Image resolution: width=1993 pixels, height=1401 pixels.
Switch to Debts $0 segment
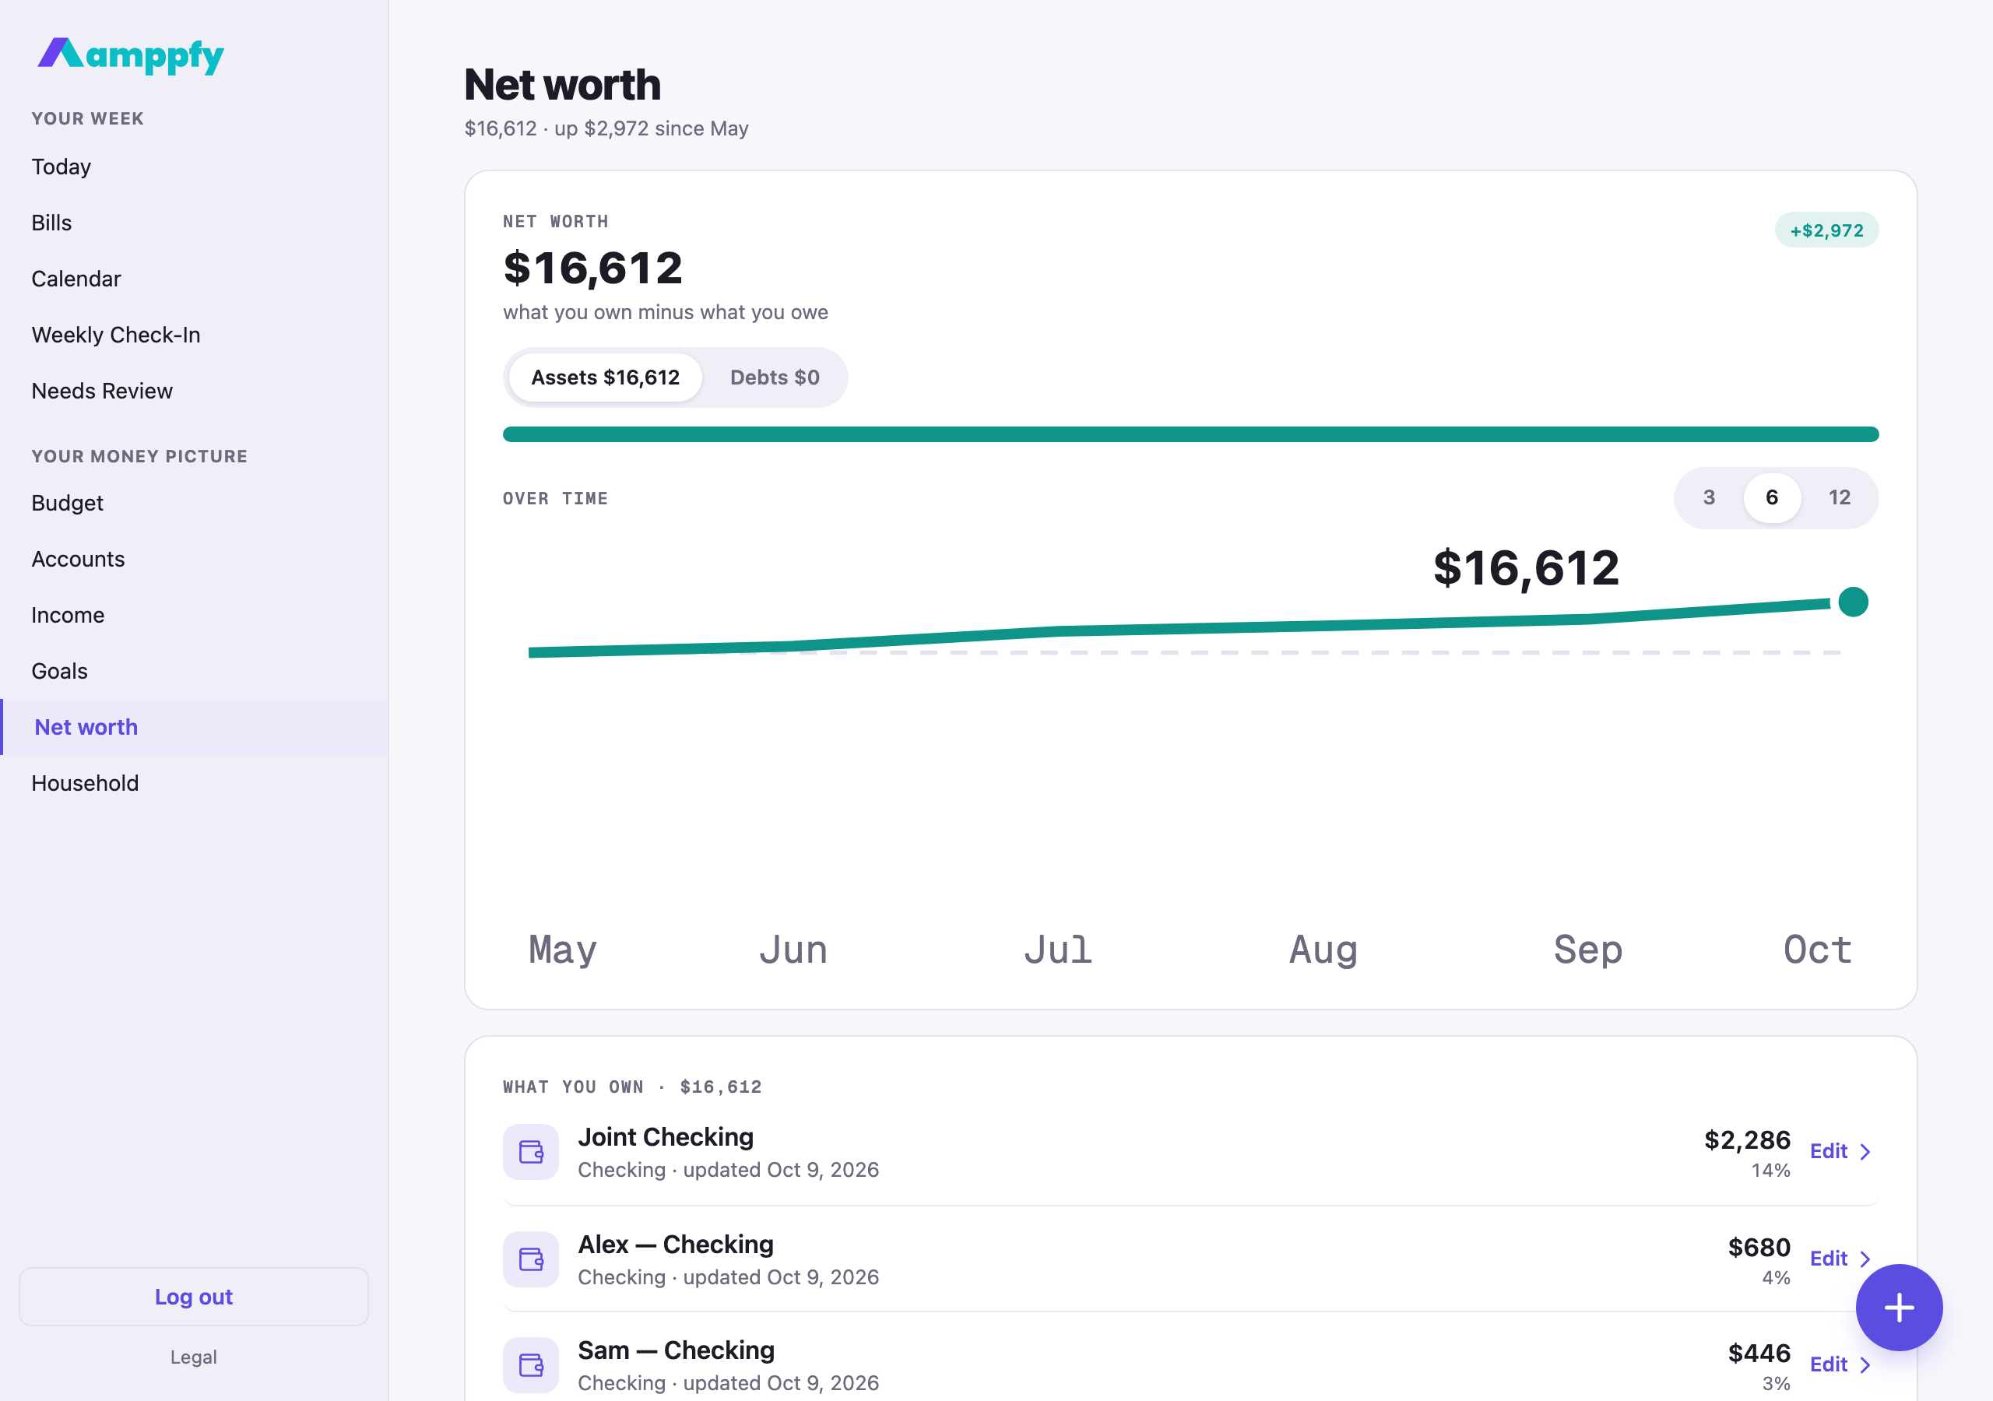coord(775,377)
